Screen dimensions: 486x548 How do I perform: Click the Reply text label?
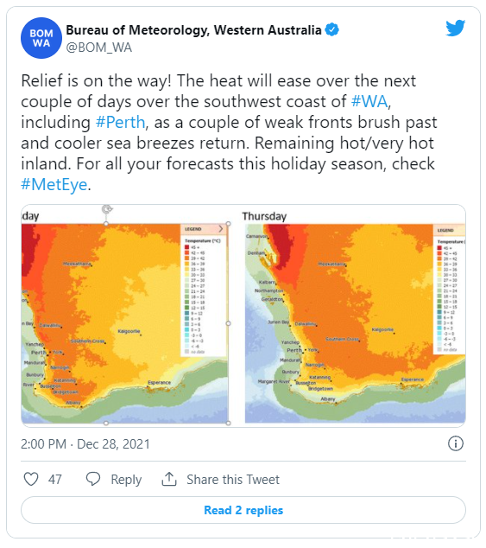click(126, 480)
